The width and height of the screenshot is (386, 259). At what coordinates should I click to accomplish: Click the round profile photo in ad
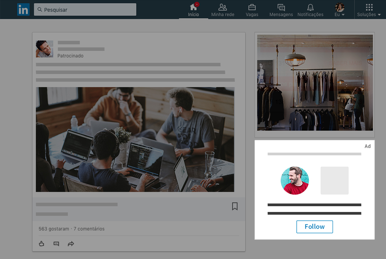(x=295, y=180)
